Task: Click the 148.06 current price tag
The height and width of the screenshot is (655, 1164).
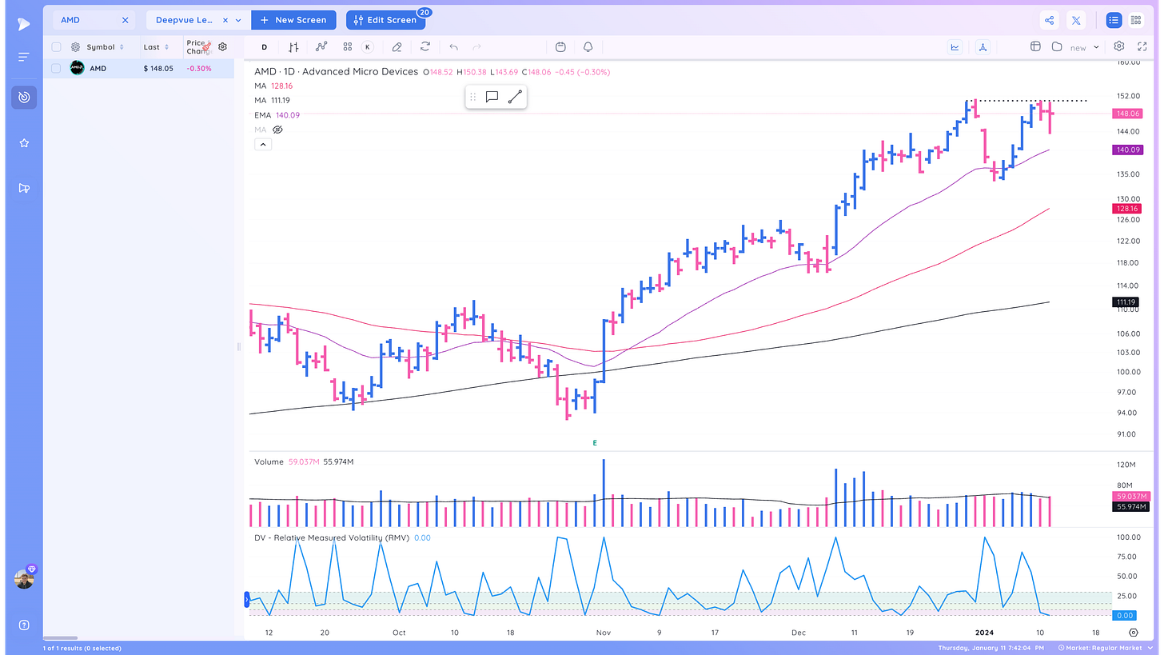Action: click(1128, 114)
